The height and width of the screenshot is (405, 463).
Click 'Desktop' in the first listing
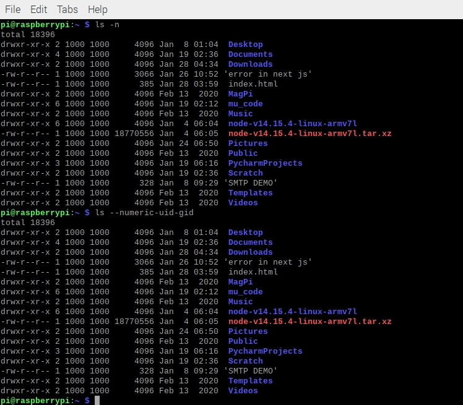coord(245,45)
